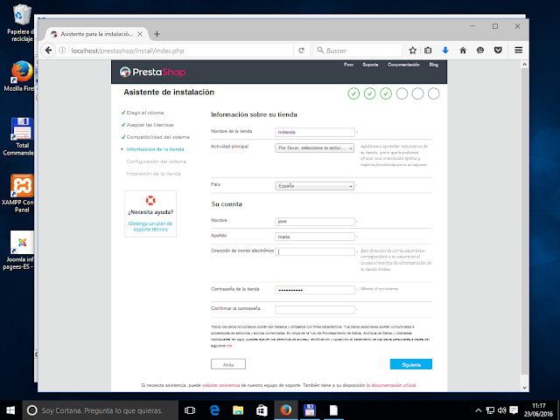The image size is (560, 420).
Task: Launch Edge browser from taskbar
Action: click(214, 410)
